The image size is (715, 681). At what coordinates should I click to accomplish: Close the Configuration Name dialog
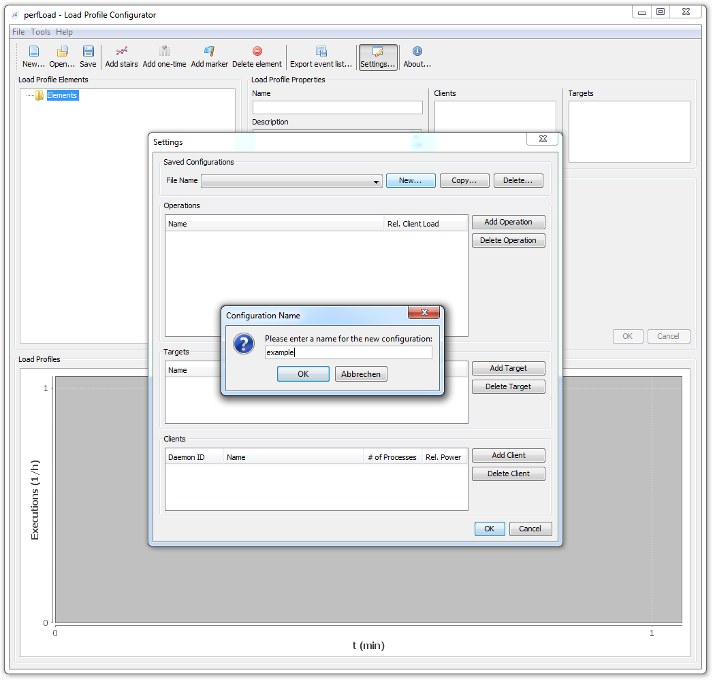424,312
